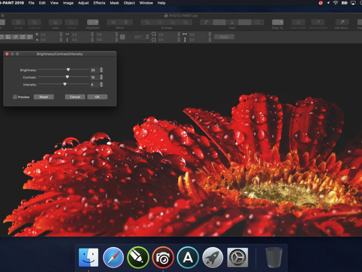The height and width of the screenshot is (272, 362).
Task: Click the Apply button in property bar
Action: click(224, 37)
